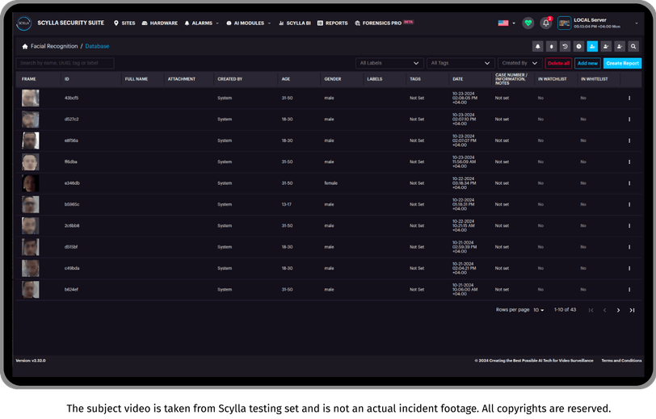Image resolution: width=656 pixels, height=419 pixels.
Task: Open the Sites menu
Action: pyautogui.click(x=124, y=23)
